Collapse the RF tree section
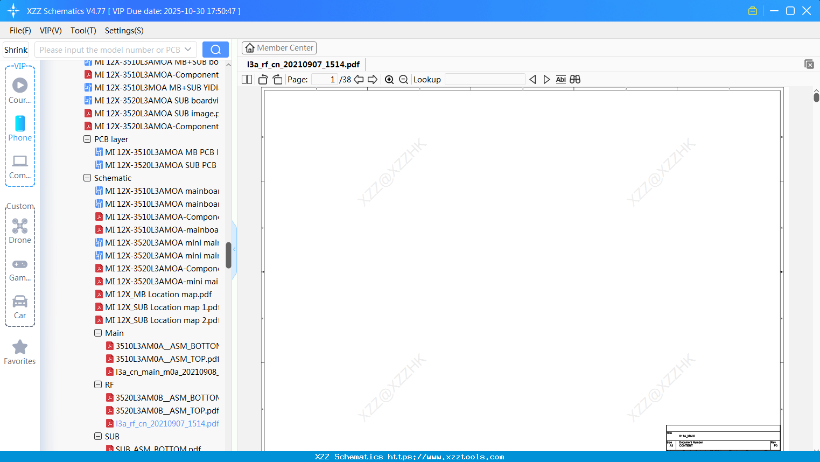Image resolution: width=820 pixels, height=462 pixels. (x=98, y=384)
